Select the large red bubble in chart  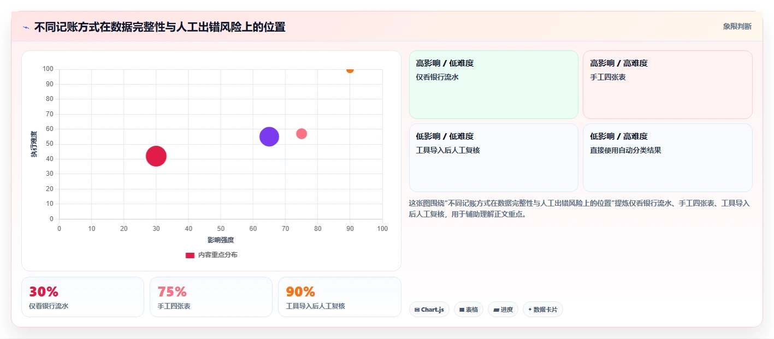tap(156, 156)
